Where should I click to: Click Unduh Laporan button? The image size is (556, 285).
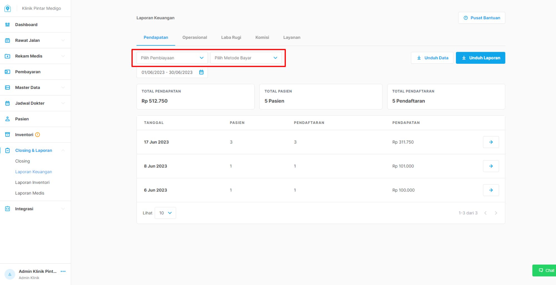click(481, 58)
